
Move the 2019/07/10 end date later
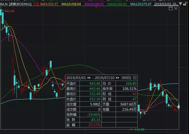pos(118,78)
